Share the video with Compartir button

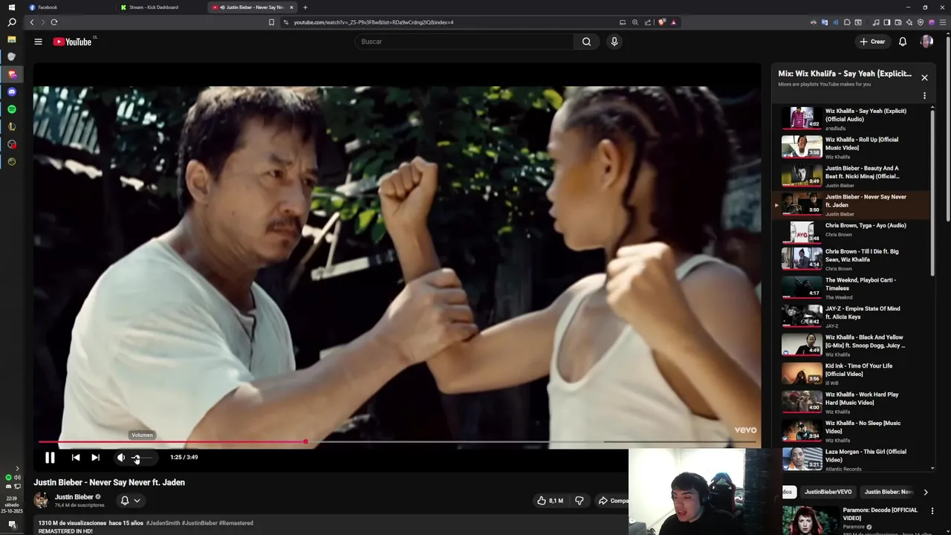(x=612, y=501)
